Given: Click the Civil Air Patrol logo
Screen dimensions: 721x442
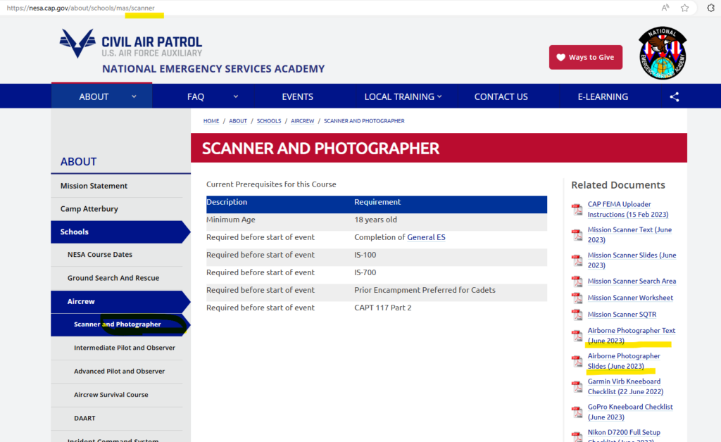Looking at the screenshot, I should coord(131,44).
